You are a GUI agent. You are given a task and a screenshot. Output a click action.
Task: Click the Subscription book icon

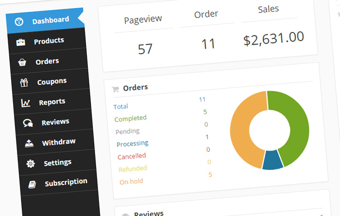[x=32, y=184]
